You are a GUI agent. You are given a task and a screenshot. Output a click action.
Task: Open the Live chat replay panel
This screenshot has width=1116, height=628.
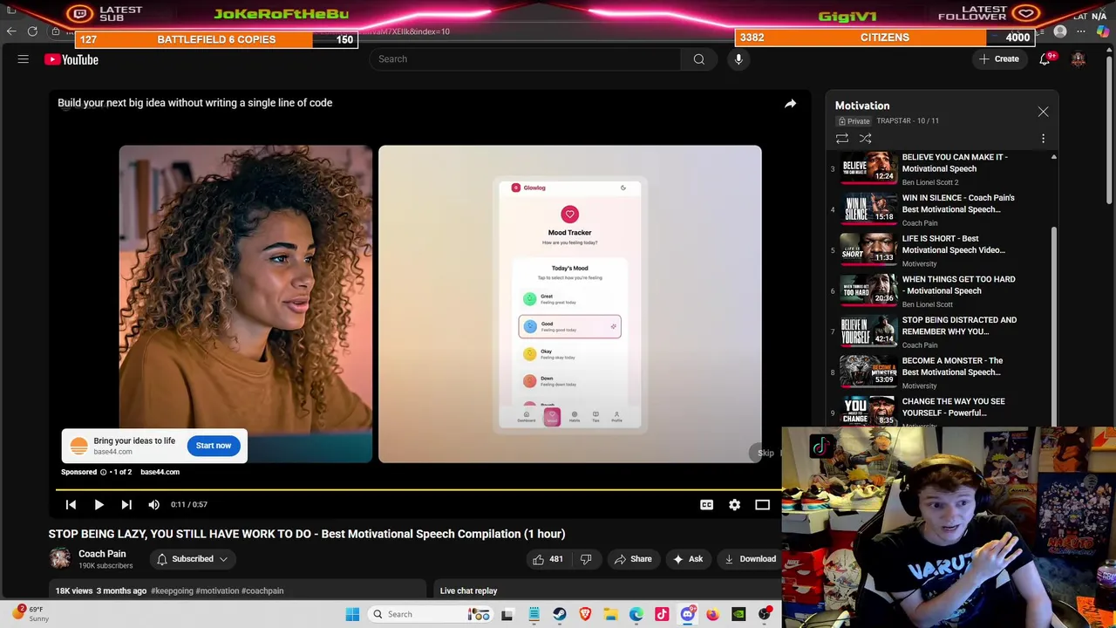coord(468,590)
